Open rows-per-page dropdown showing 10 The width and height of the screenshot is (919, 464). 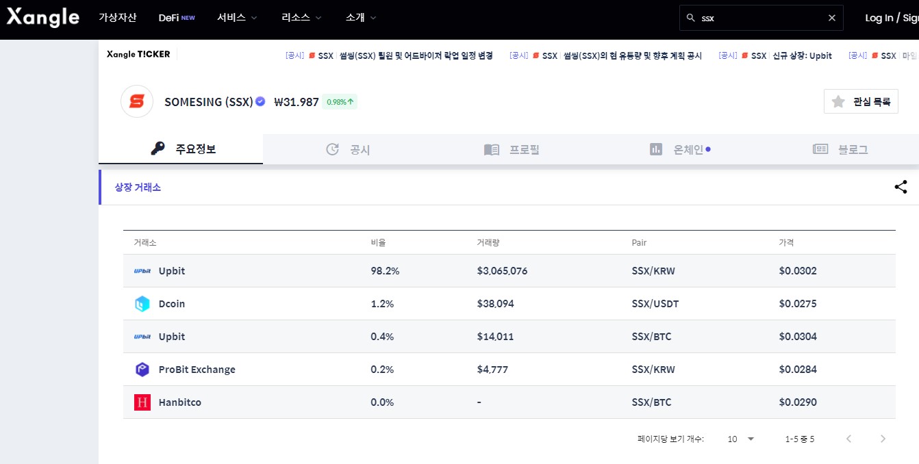tap(741, 439)
